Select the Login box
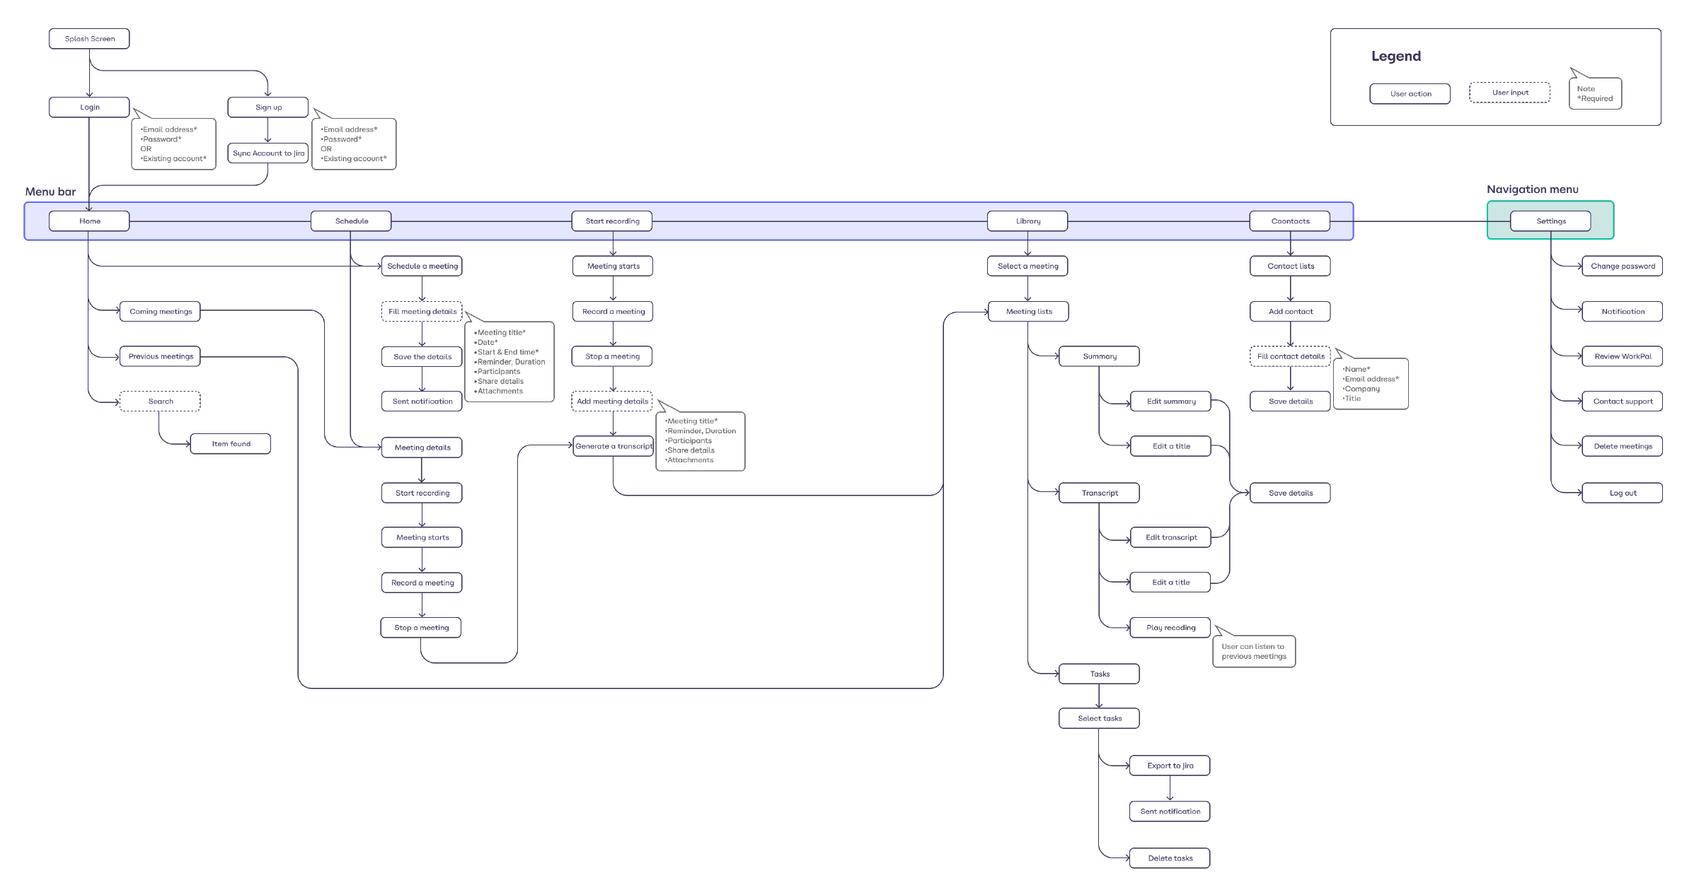1682x890 pixels. 88,107
